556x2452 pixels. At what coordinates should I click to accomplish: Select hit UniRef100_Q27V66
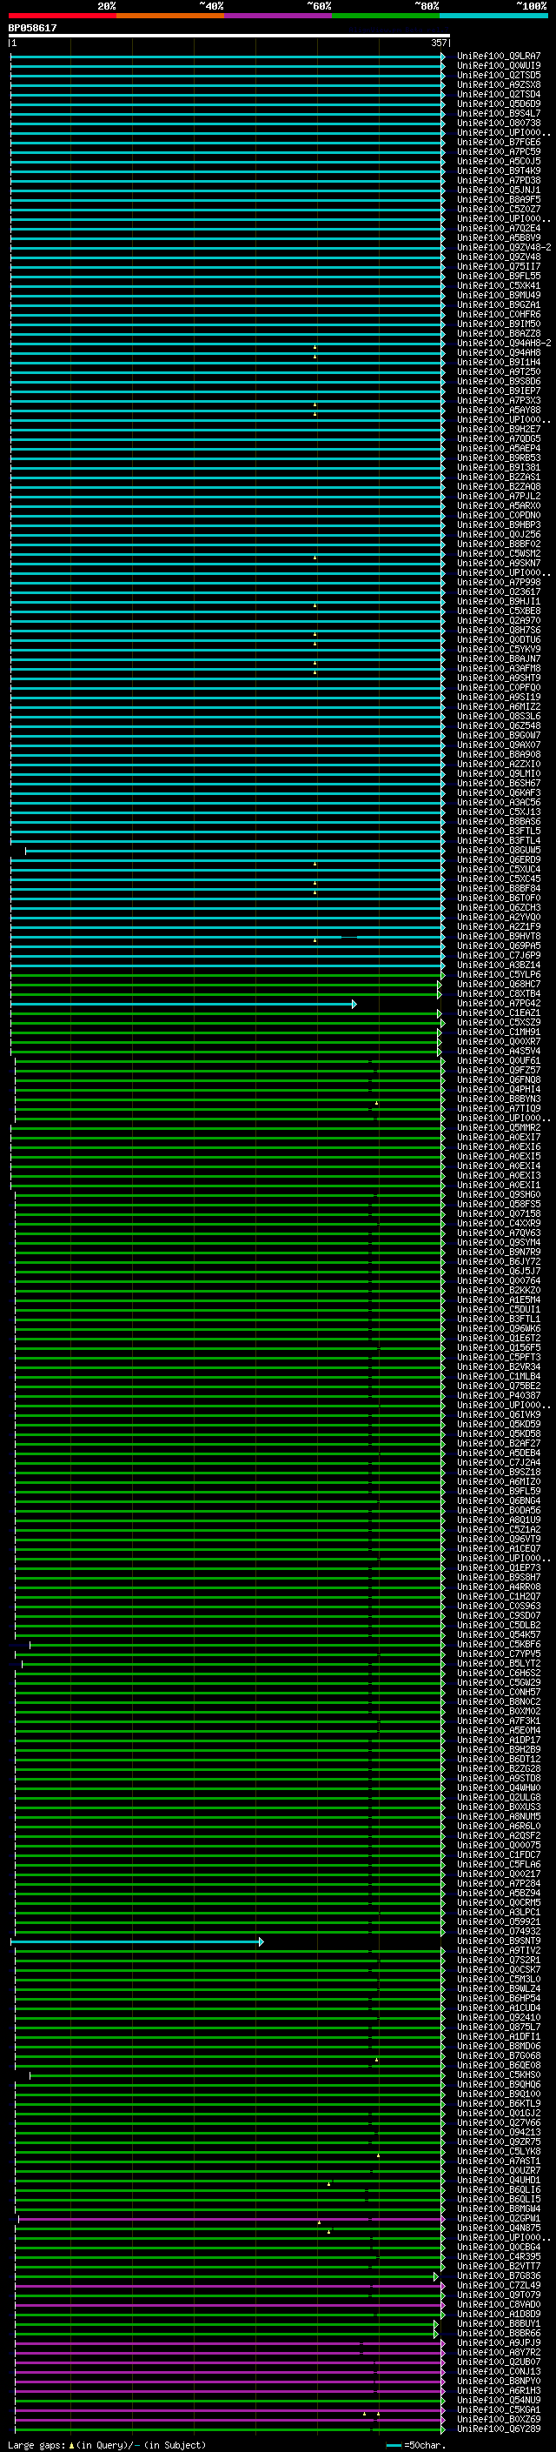click(x=499, y=2122)
